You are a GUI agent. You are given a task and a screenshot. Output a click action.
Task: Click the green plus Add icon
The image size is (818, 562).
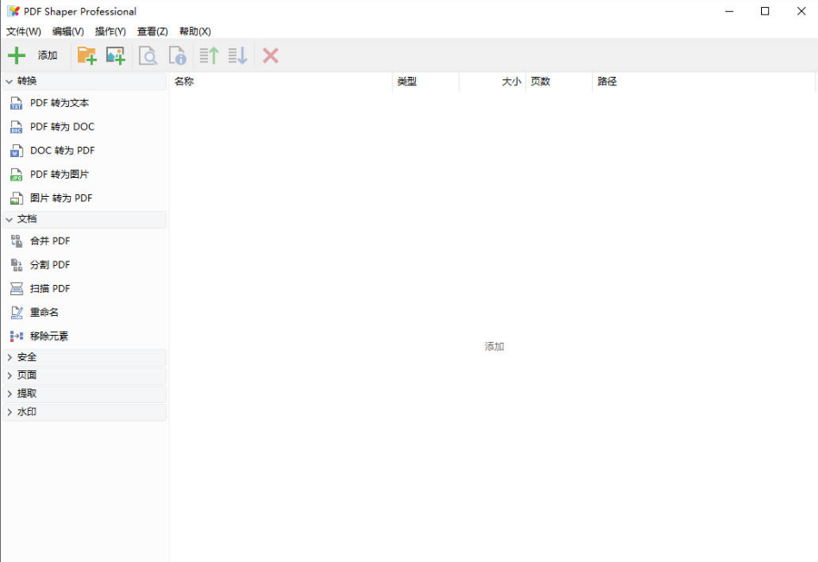pos(16,55)
